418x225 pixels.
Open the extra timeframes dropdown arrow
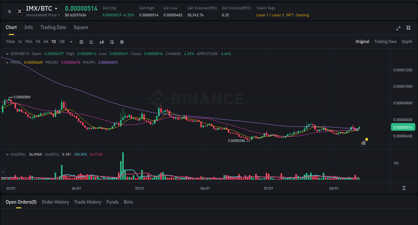click(x=71, y=42)
